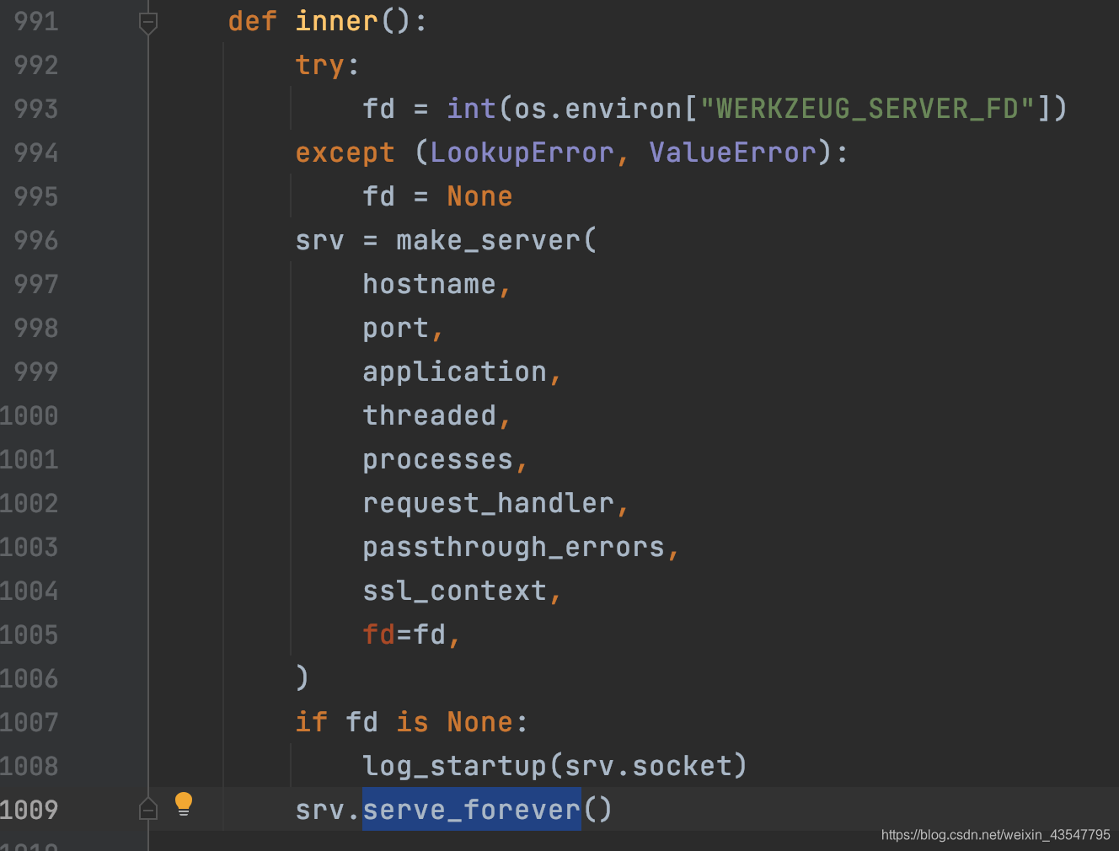Click the 'int' builtin call
1119x851 pixels.
471,109
